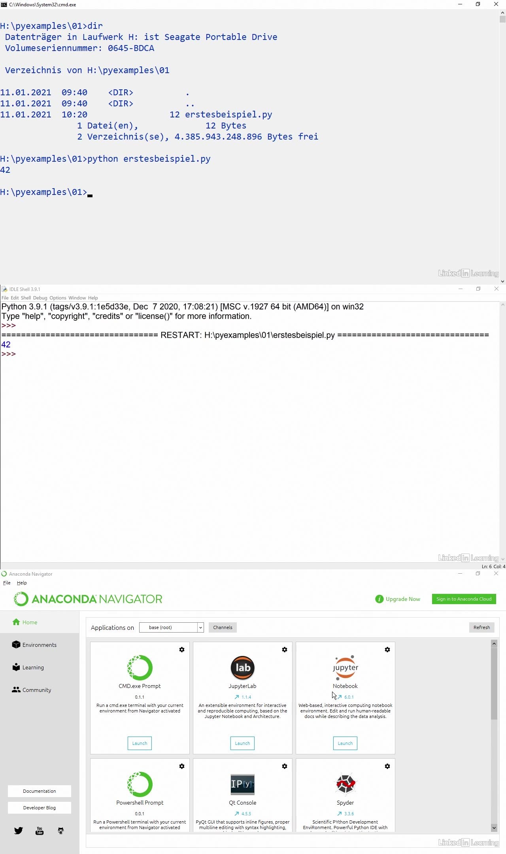The image size is (506, 854).
Task: Open the CMD.exe Prompt gear settings icon
Action: pyautogui.click(x=182, y=650)
